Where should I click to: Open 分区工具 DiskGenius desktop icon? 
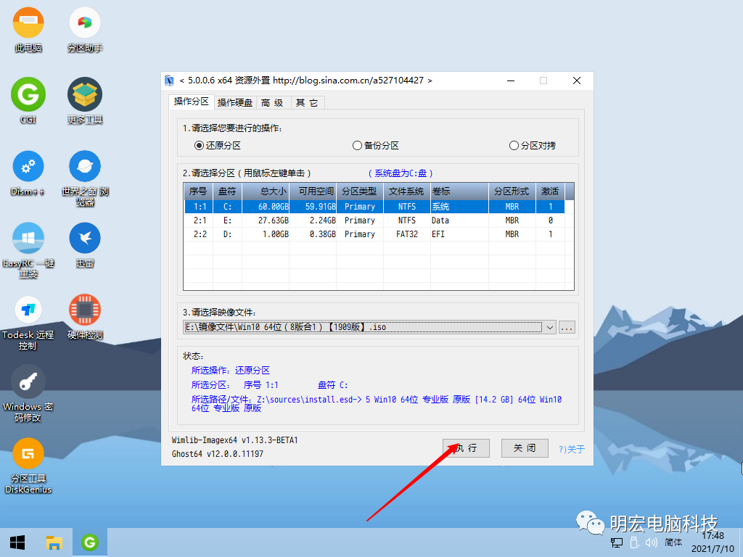pos(28,466)
